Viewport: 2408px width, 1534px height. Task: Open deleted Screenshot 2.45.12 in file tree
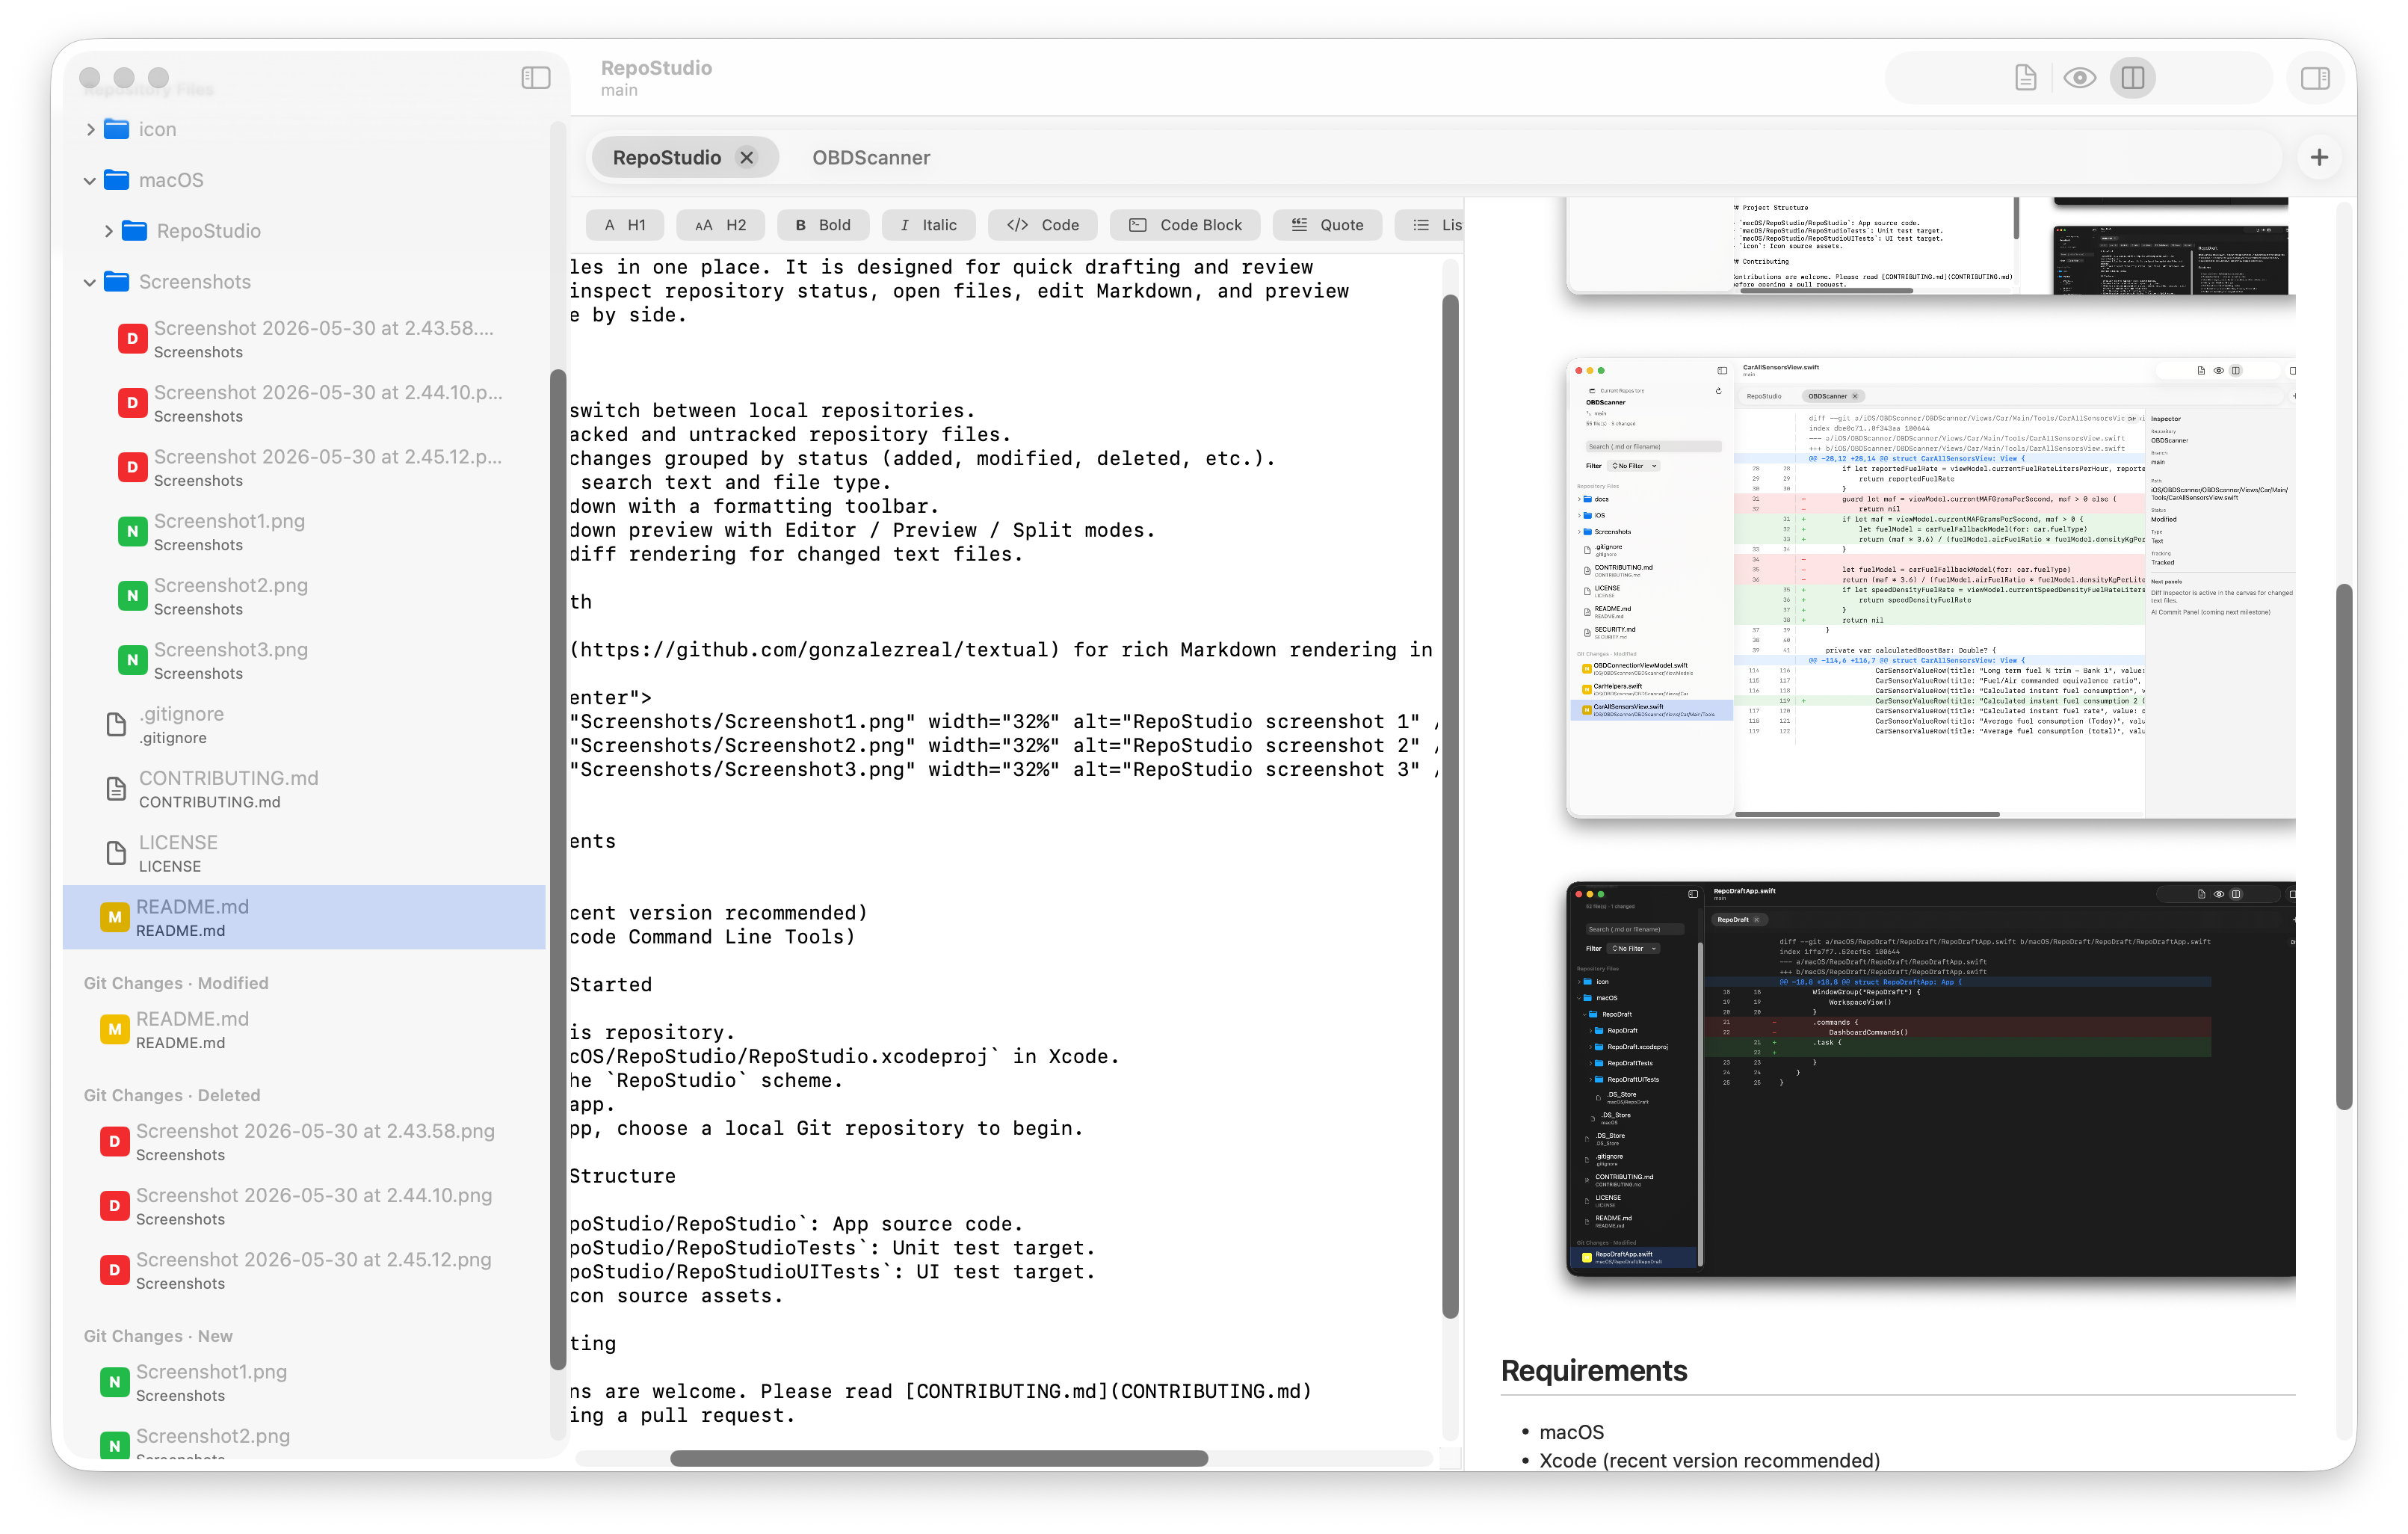[x=304, y=467]
